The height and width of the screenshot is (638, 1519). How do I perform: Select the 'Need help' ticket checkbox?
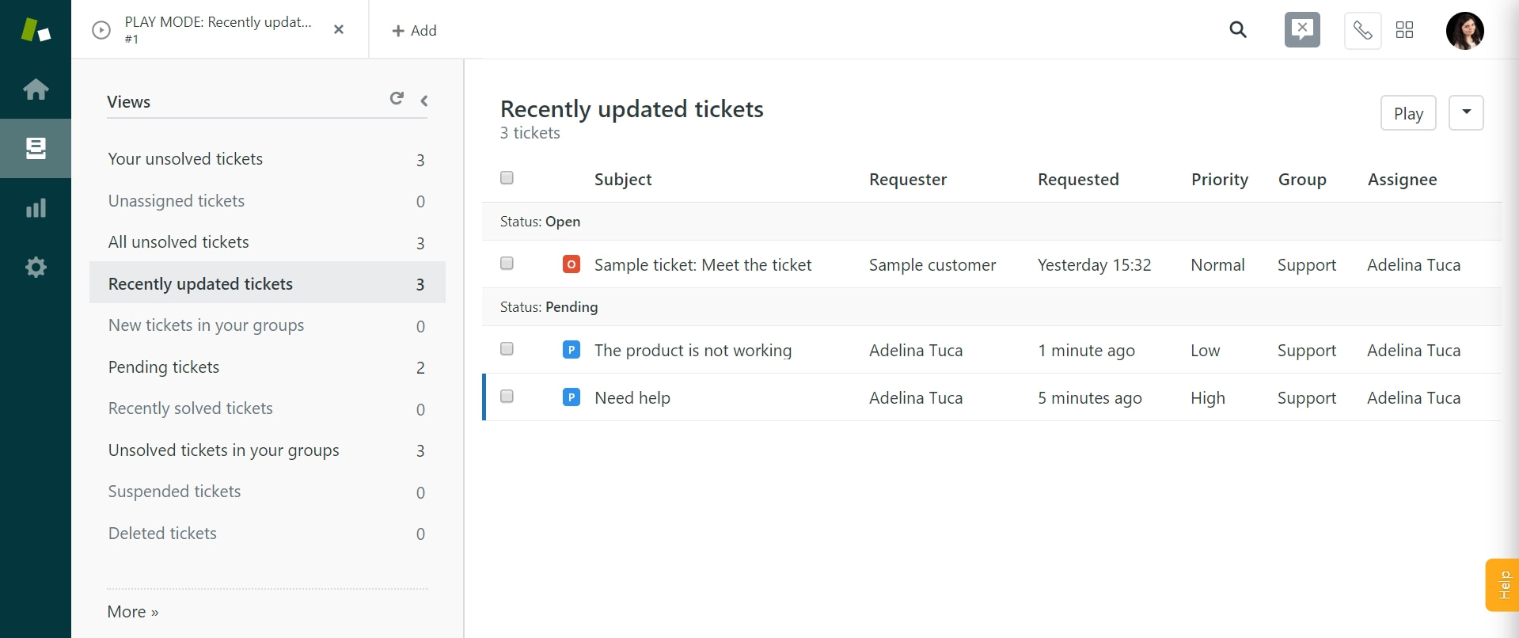[507, 397]
